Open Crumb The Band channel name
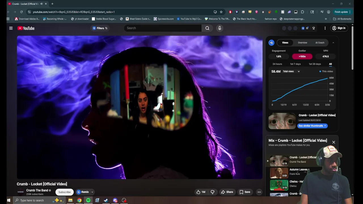The image size is (363, 204). (x=37, y=190)
